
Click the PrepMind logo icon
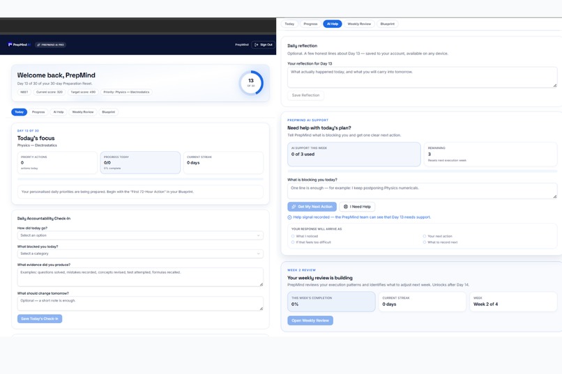pos(10,45)
